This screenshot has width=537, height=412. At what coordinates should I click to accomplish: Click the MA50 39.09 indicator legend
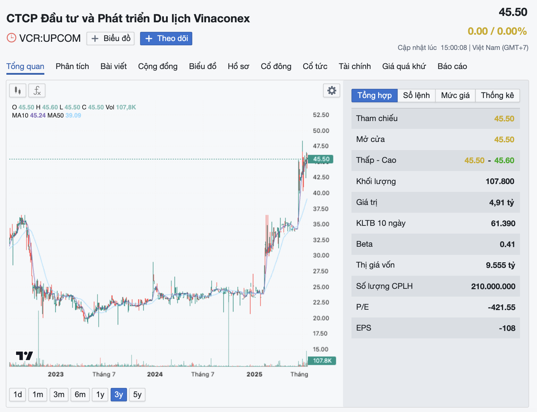[64, 115]
